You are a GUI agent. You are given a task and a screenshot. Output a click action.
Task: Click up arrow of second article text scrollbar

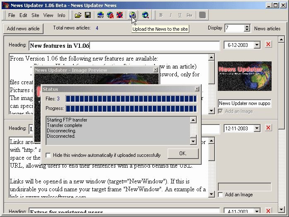(212, 141)
